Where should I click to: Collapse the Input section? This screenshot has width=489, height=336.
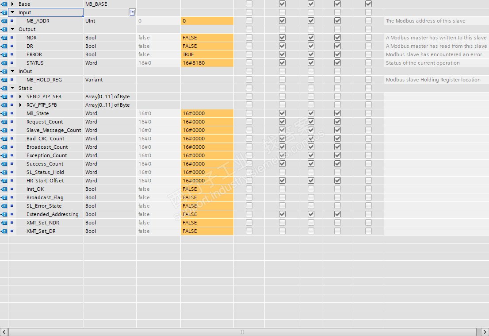click(12, 12)
